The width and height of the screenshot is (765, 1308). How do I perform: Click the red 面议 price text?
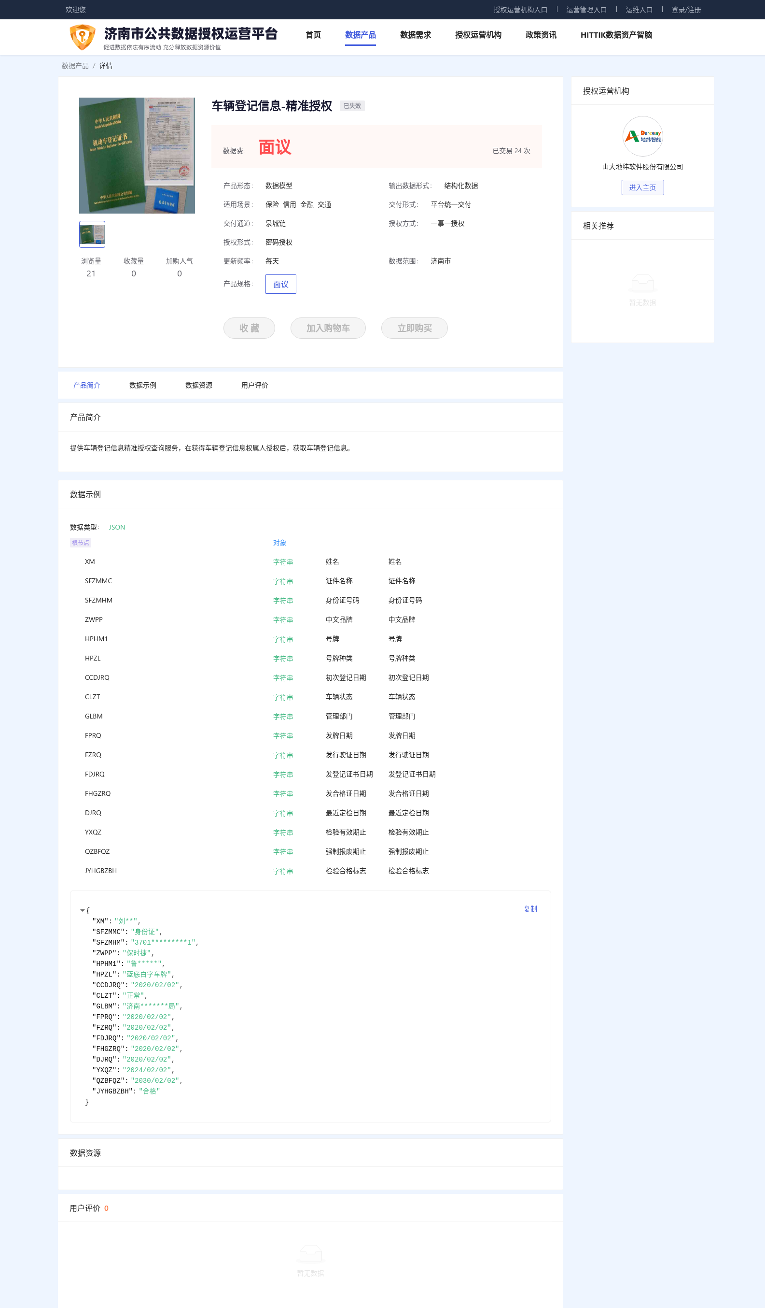[275, 147]
